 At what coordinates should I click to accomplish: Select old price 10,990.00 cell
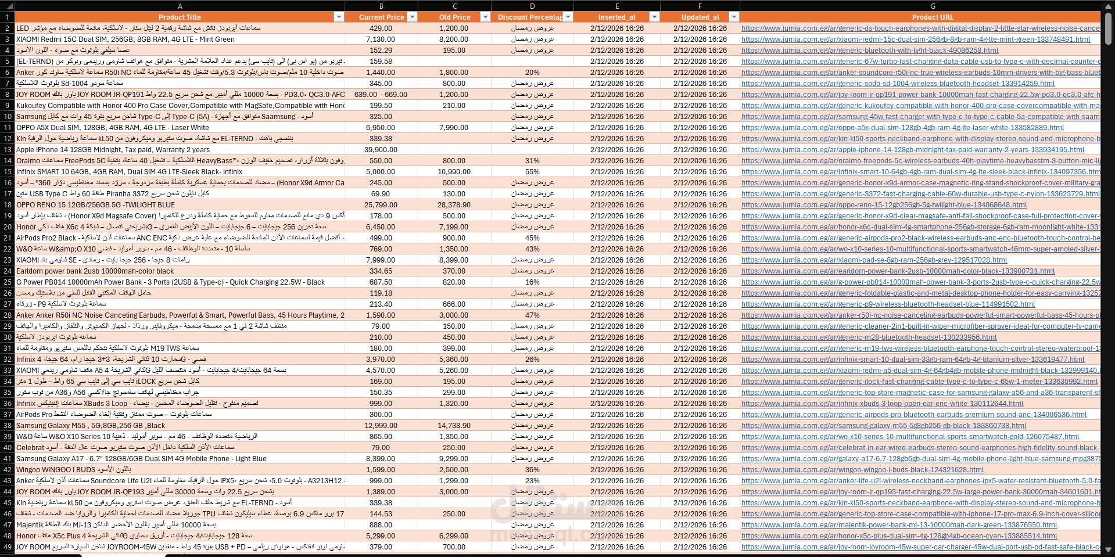[x=454, y=172]
